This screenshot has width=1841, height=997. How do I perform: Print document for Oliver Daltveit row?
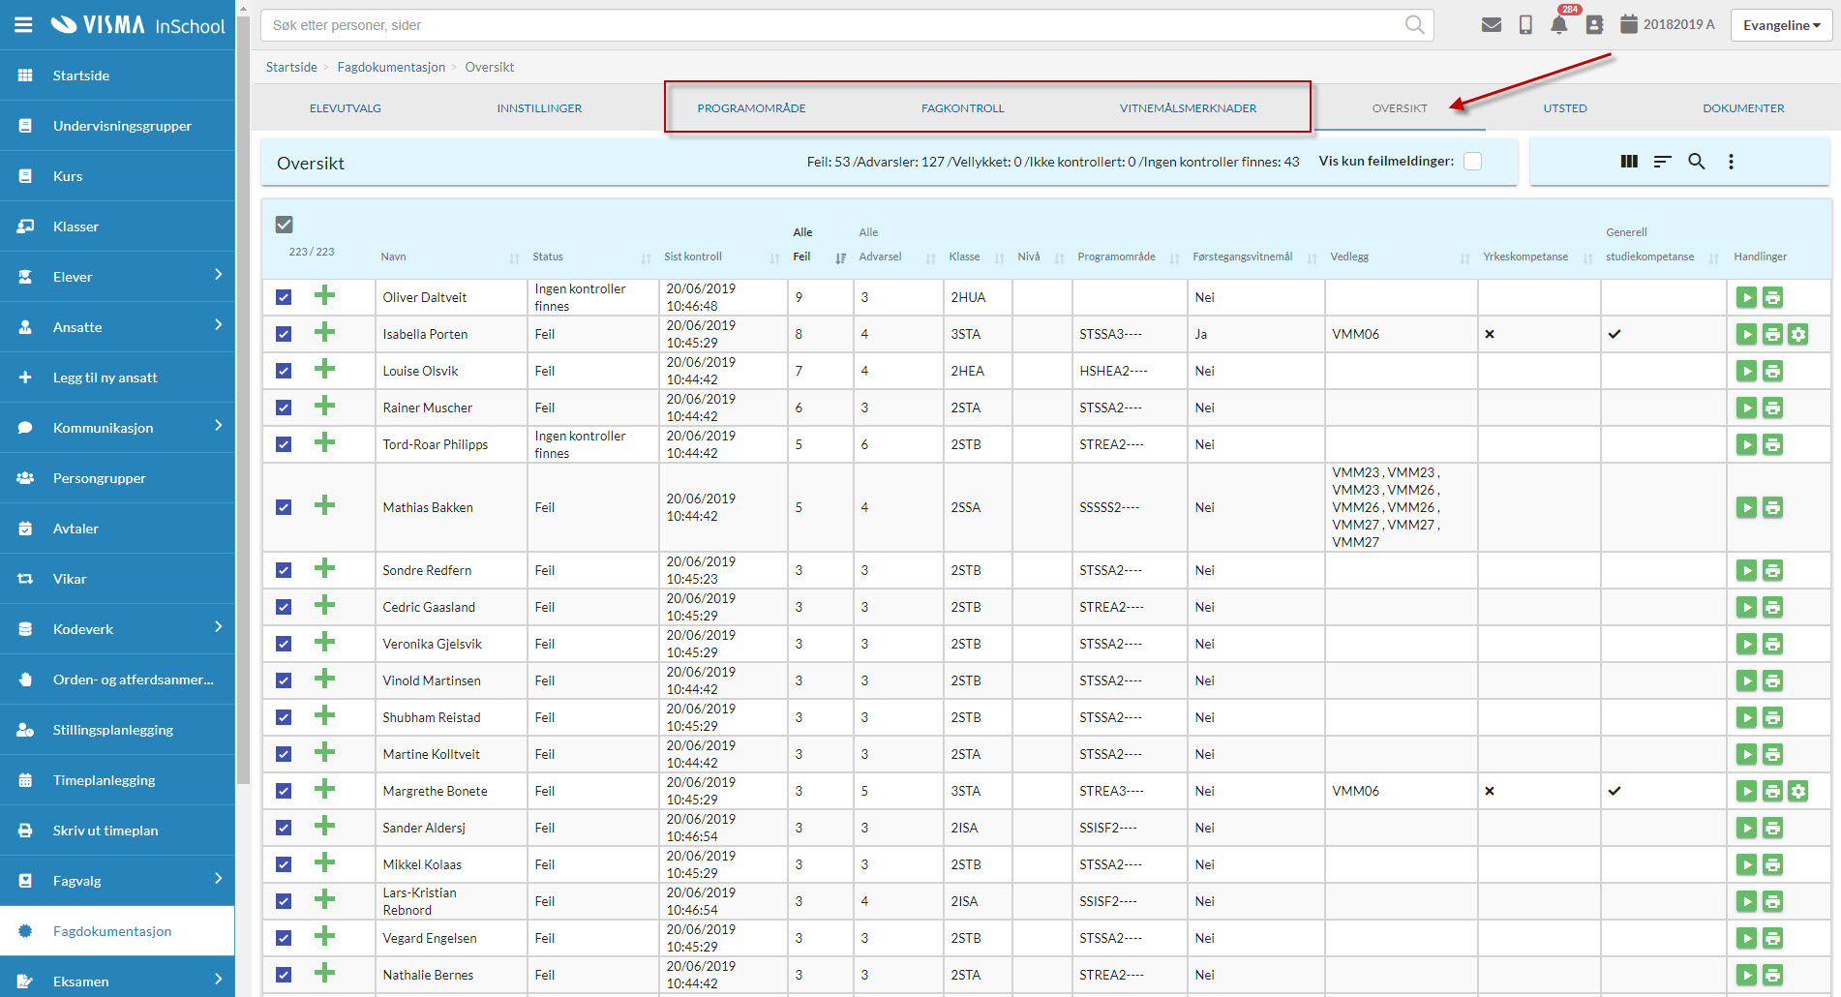(1772, 297)
